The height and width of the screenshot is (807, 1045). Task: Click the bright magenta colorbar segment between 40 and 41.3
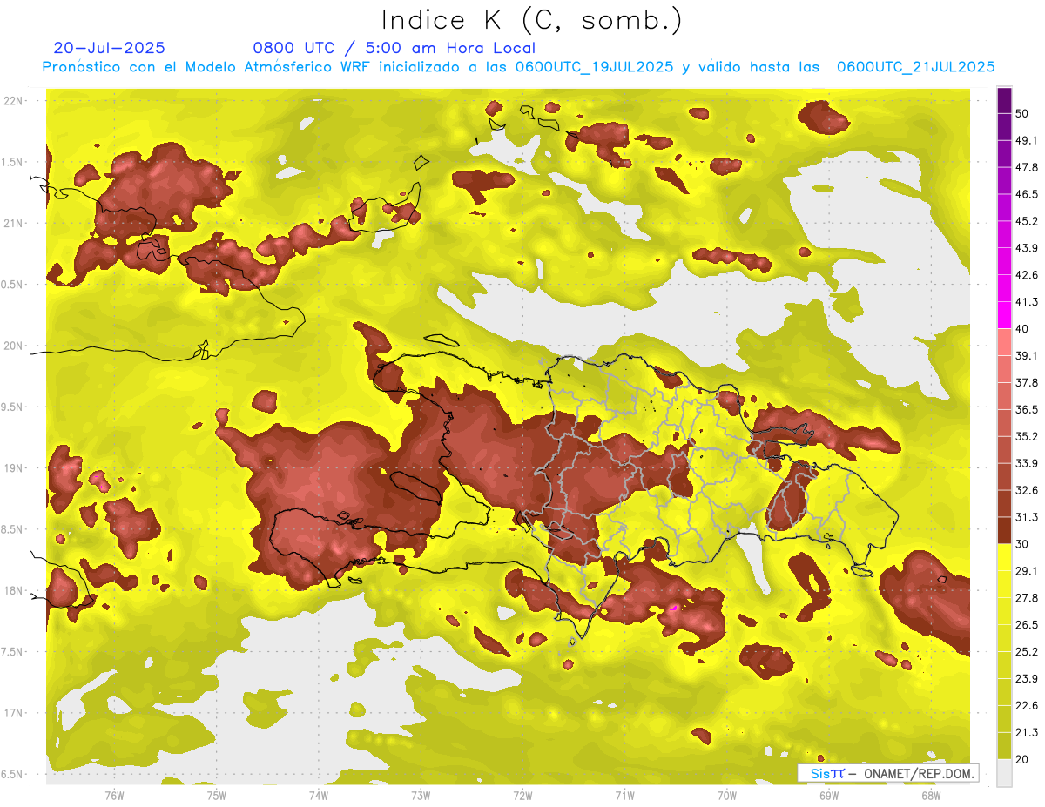pyautogui.click(x=1004, y=315)
